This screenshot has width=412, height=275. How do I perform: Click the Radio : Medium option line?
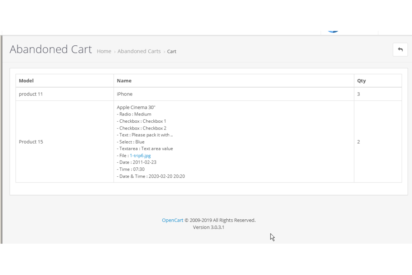coord(135,114)
